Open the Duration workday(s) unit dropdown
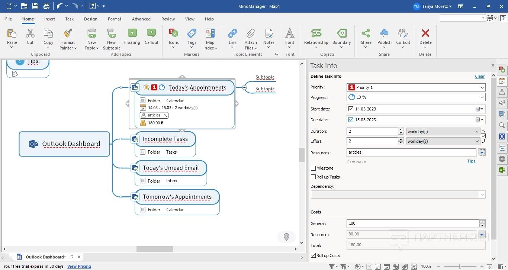 point(477,131)
